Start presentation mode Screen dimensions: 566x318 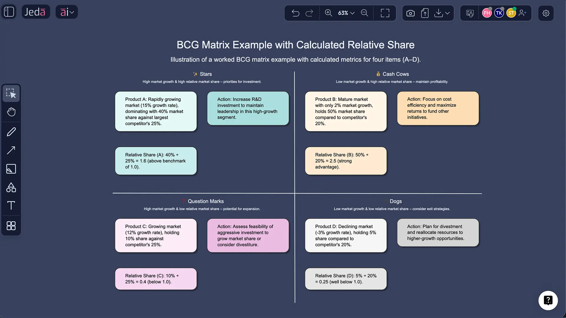coord(470,13)
